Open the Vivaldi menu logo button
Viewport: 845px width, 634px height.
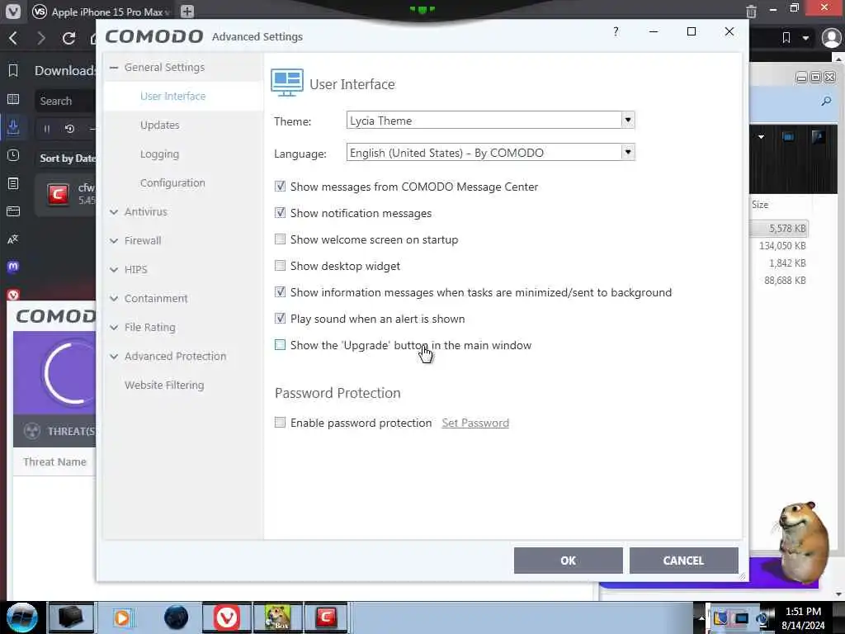coord(13,12)
